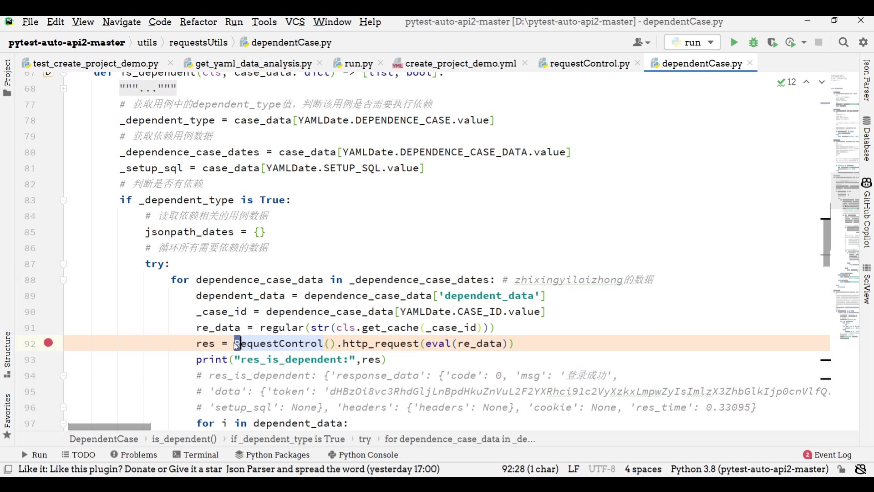Click the green Run button
The height and width of the screenshot is (492, 874).
[734, 42]
